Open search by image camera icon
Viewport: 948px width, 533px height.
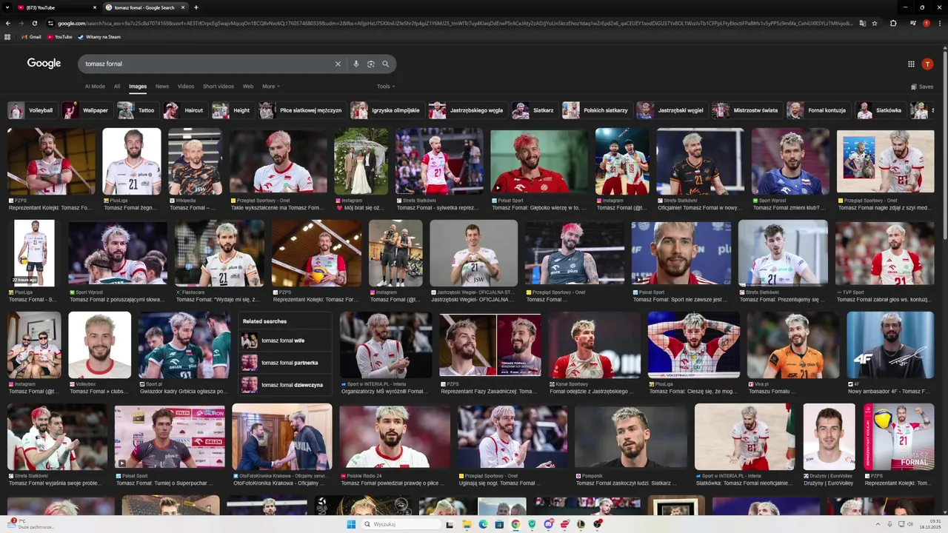371,64
